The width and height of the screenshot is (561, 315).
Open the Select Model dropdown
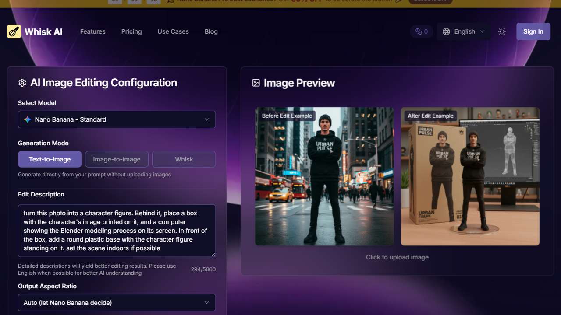[117, 119]
